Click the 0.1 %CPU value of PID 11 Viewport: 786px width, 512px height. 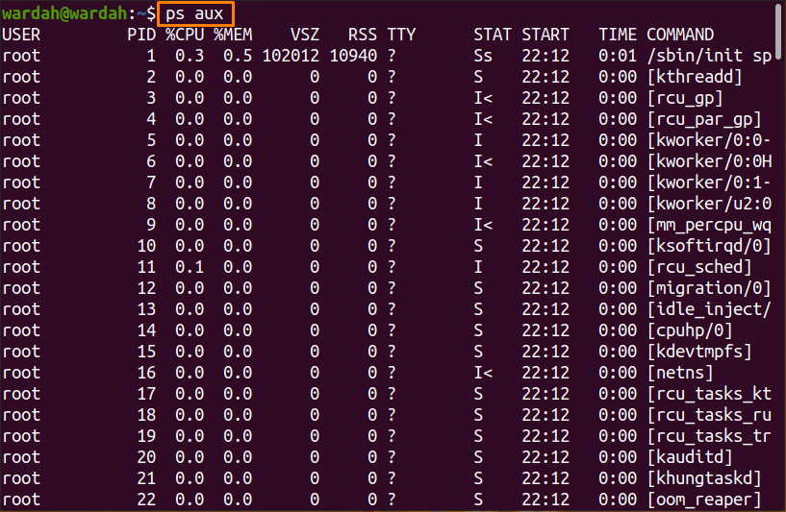[190, 267]
